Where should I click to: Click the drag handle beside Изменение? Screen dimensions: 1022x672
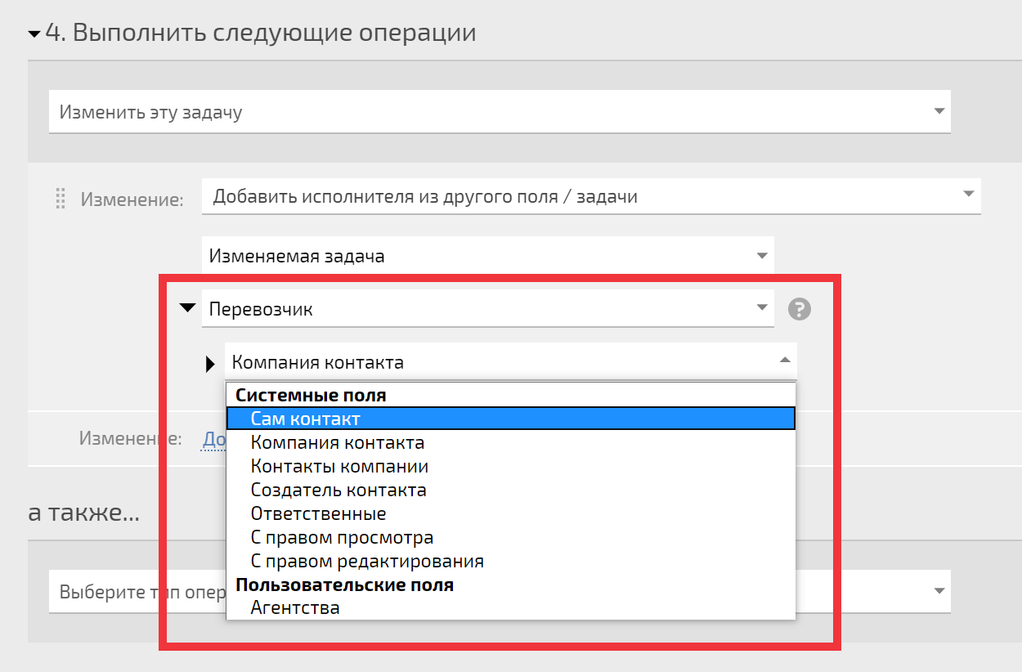[x=60, y=199]
